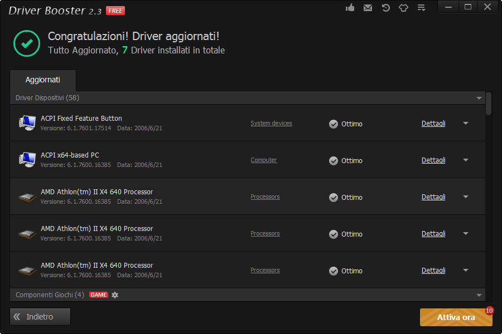This screenshot has width=502, height=334.
Task: Open the feedback envelope icon
Action: click(x=368, y=8)
